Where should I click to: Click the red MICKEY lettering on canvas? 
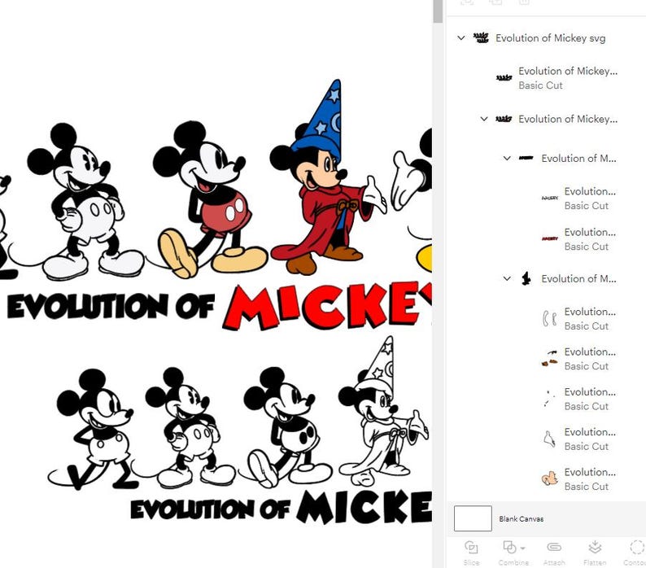[x=329, y=307]
